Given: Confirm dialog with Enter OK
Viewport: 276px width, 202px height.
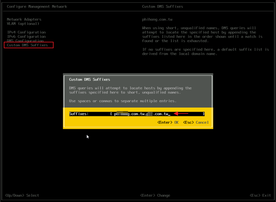Looking at the screenshot, I should tap(168, 123).
